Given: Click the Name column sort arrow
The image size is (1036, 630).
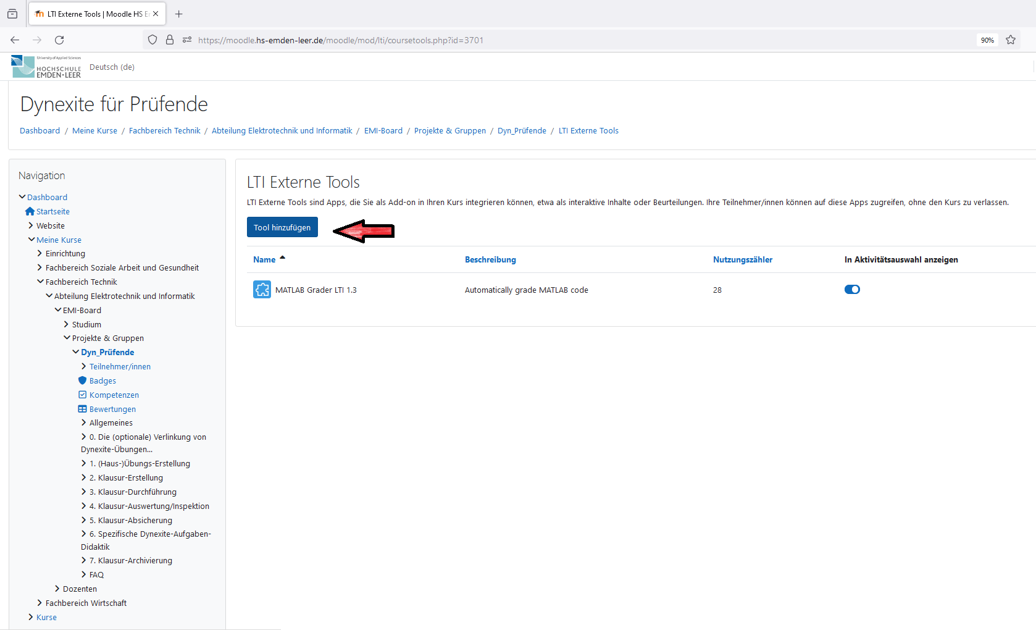Looking at the screenshot, I should [x=282, y=258].
